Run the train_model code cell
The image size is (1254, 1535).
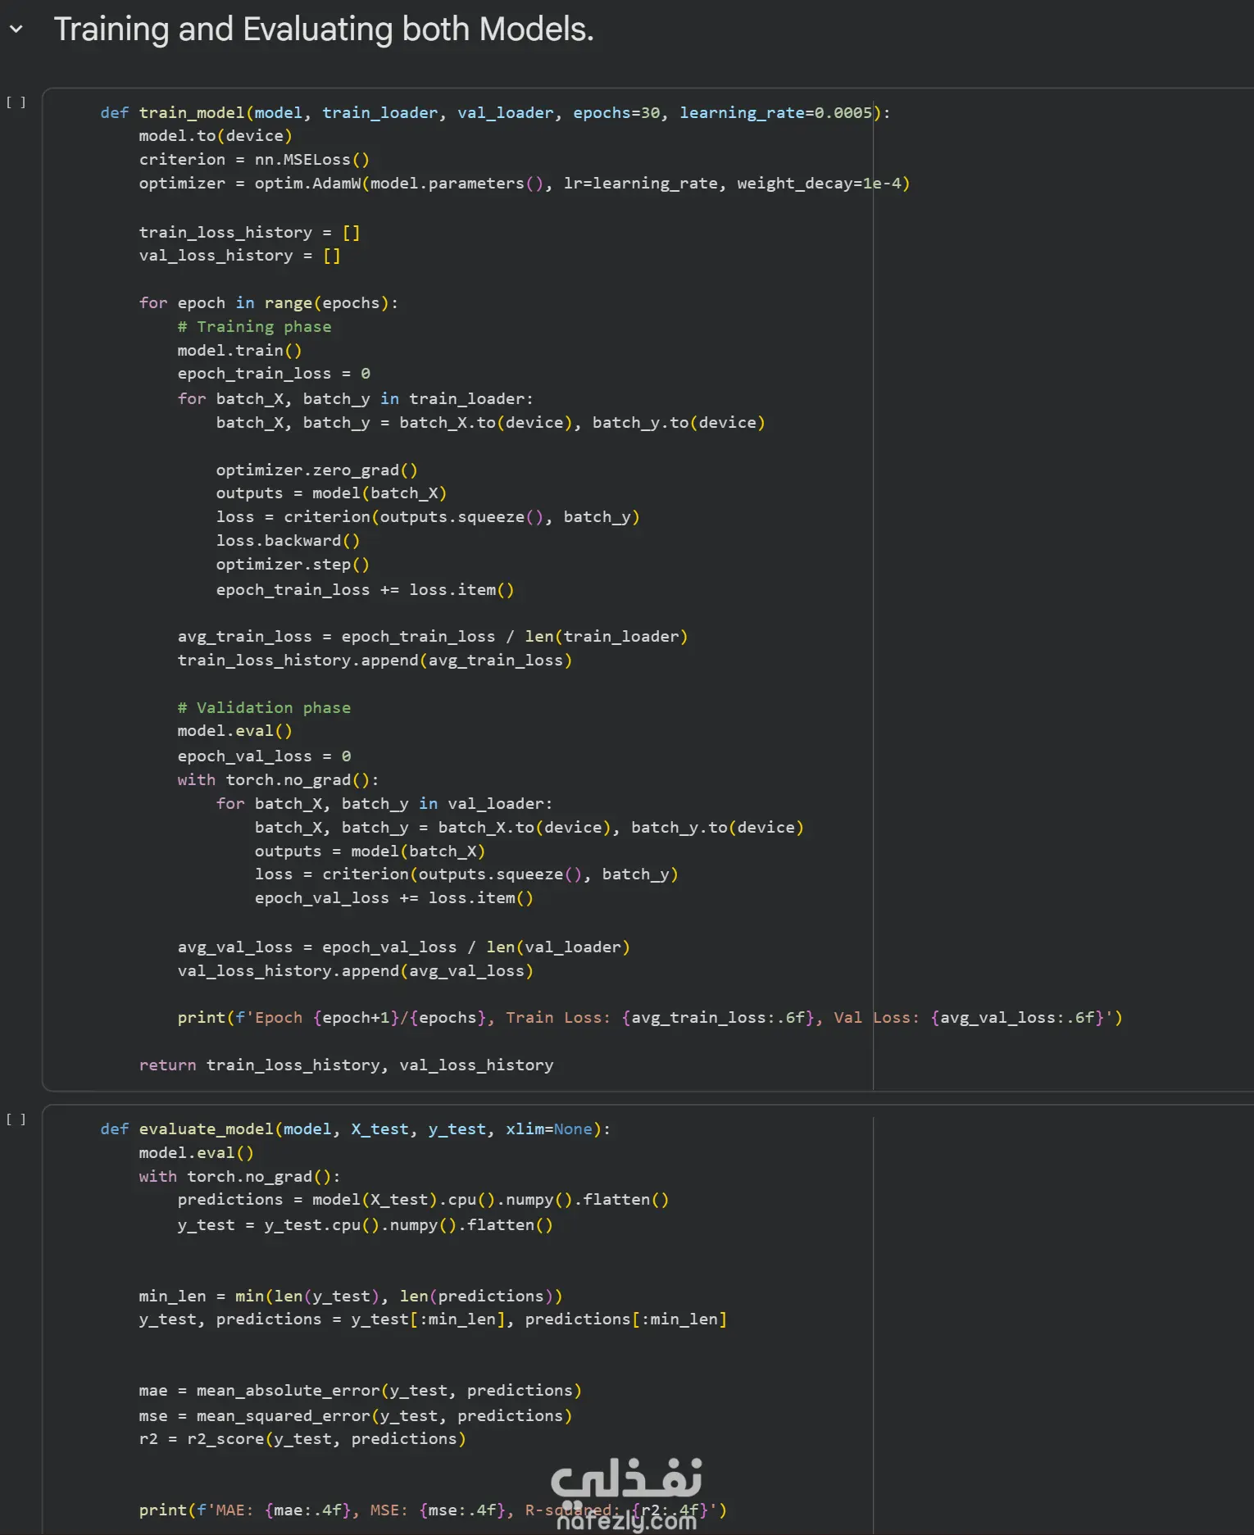16,102
